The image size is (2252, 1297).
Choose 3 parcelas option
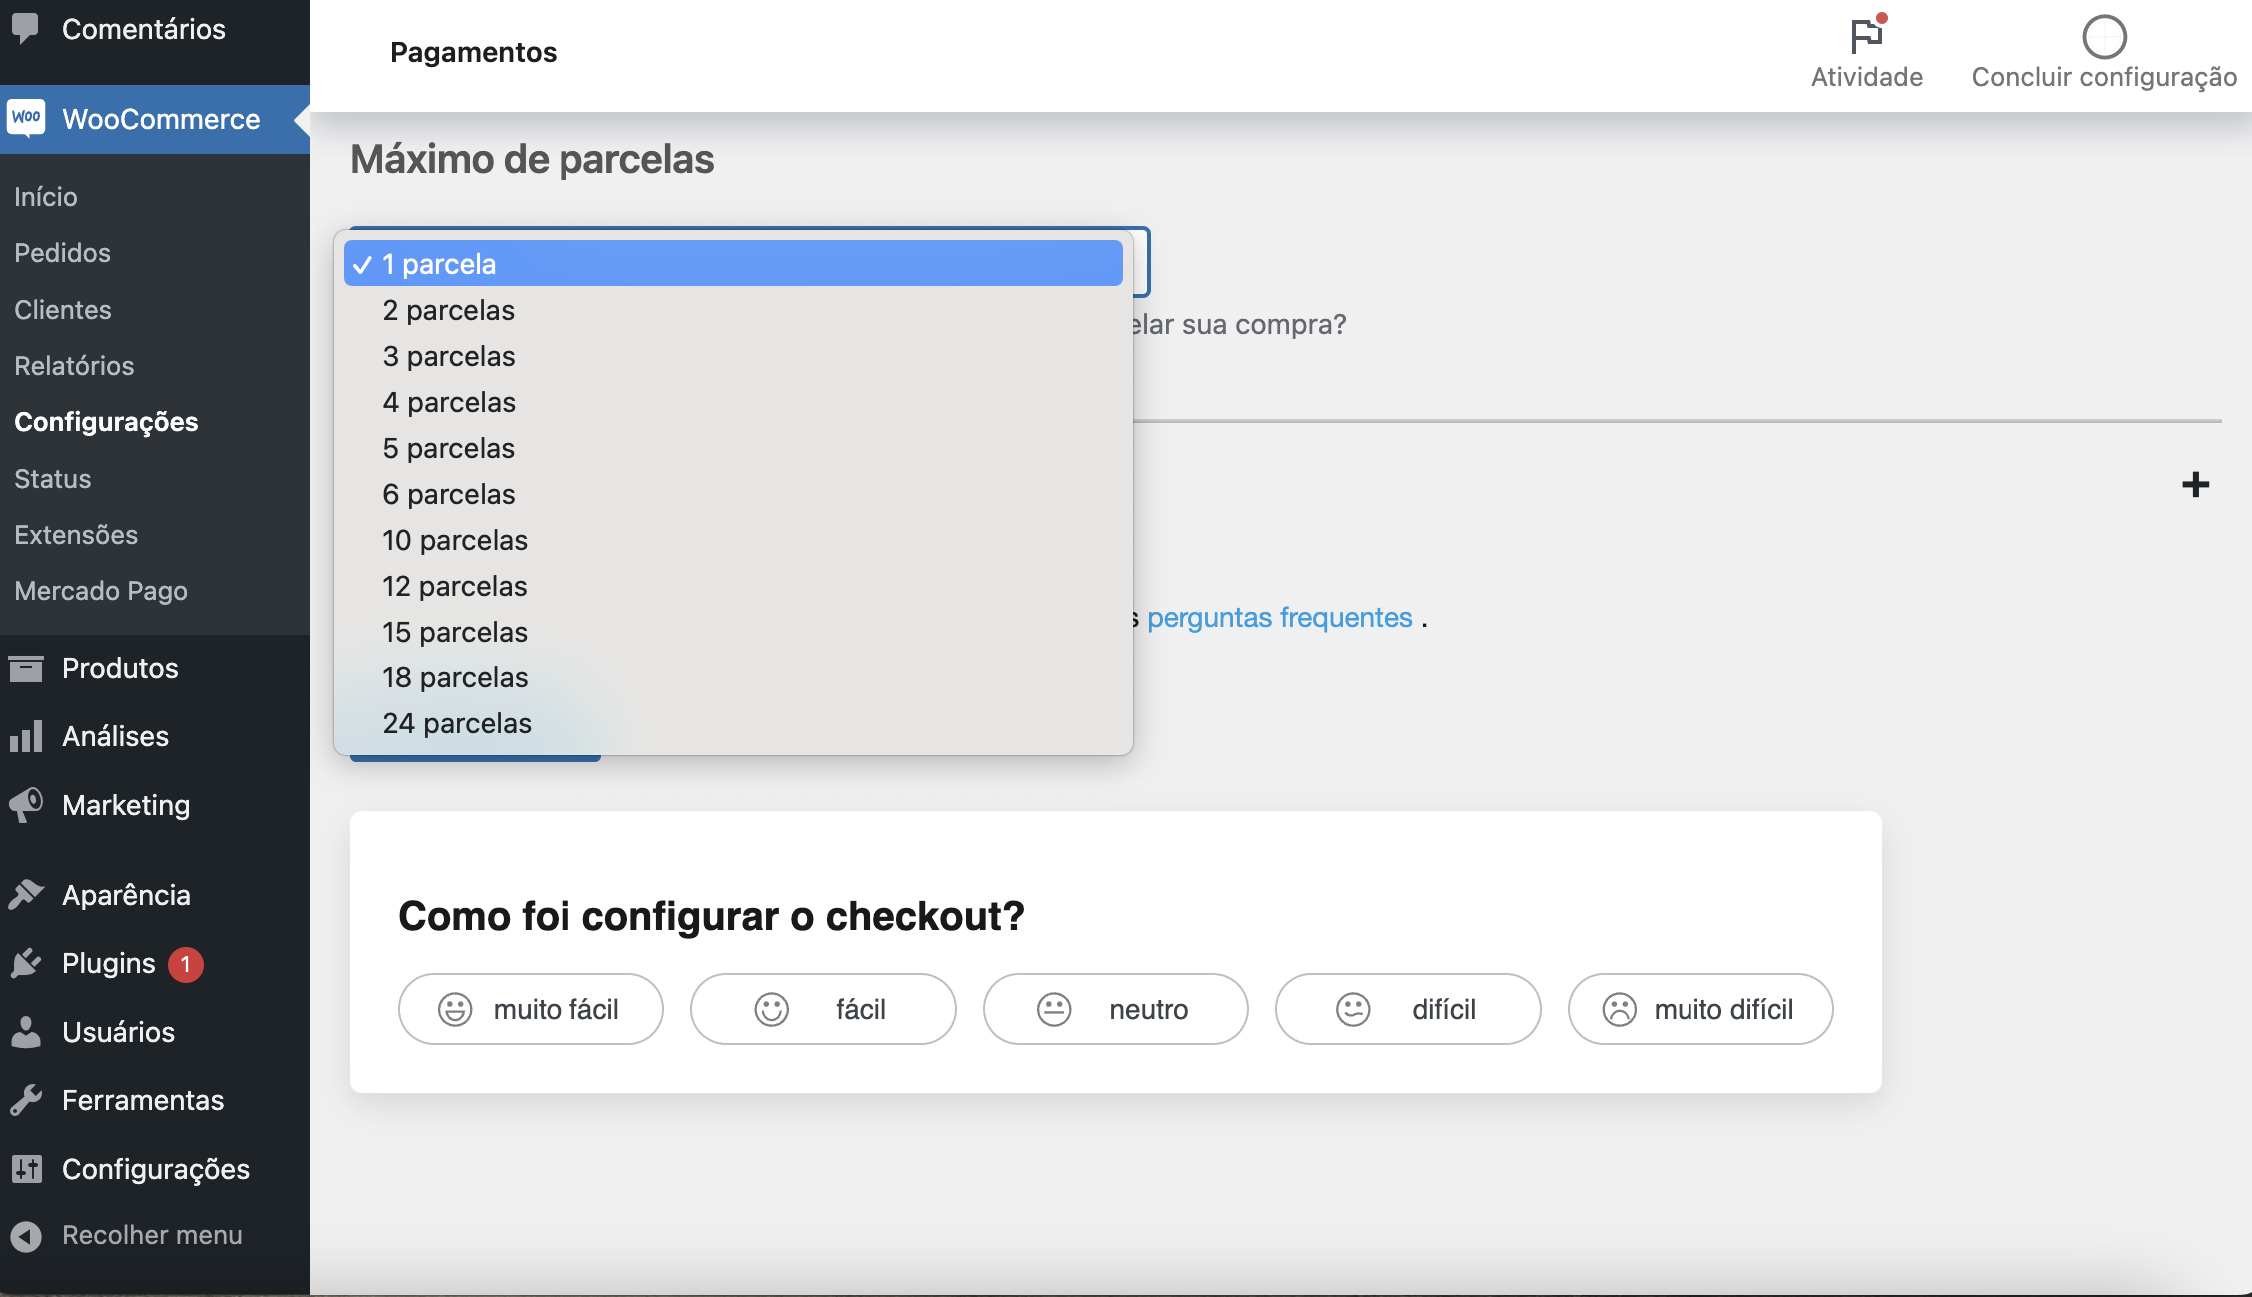733,356
